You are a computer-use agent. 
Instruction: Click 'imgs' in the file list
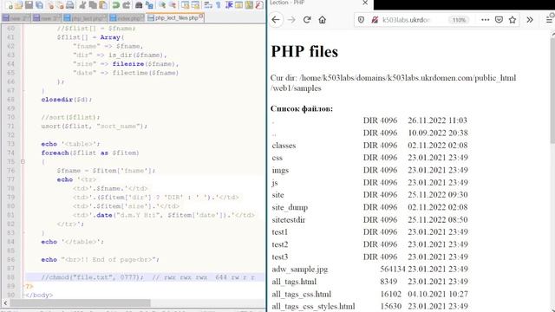(x=280, y=170)
